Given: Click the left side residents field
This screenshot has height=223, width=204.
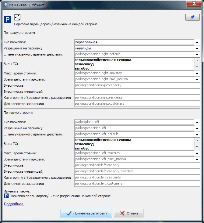Looking at the screenshot, I should pos(137,178).
